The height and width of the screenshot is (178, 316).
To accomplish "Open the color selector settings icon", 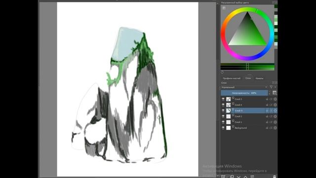I will tap(224, 8).
